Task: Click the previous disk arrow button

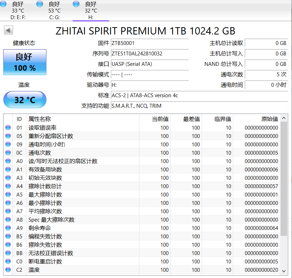Action: pyautogui.click(x=8, y=30)
